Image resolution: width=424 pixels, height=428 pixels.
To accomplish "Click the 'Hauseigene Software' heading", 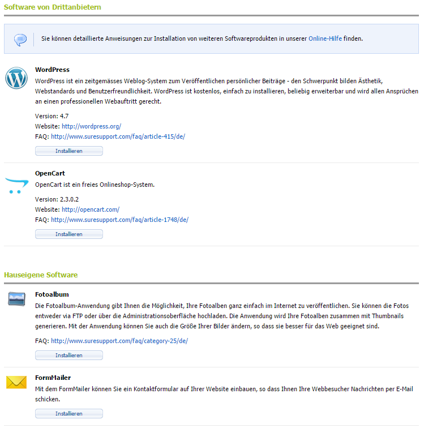I will [41, 275].
